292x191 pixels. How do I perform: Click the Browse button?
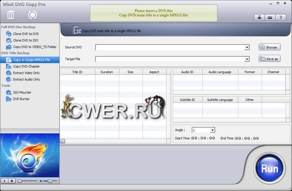coord(270,47)
